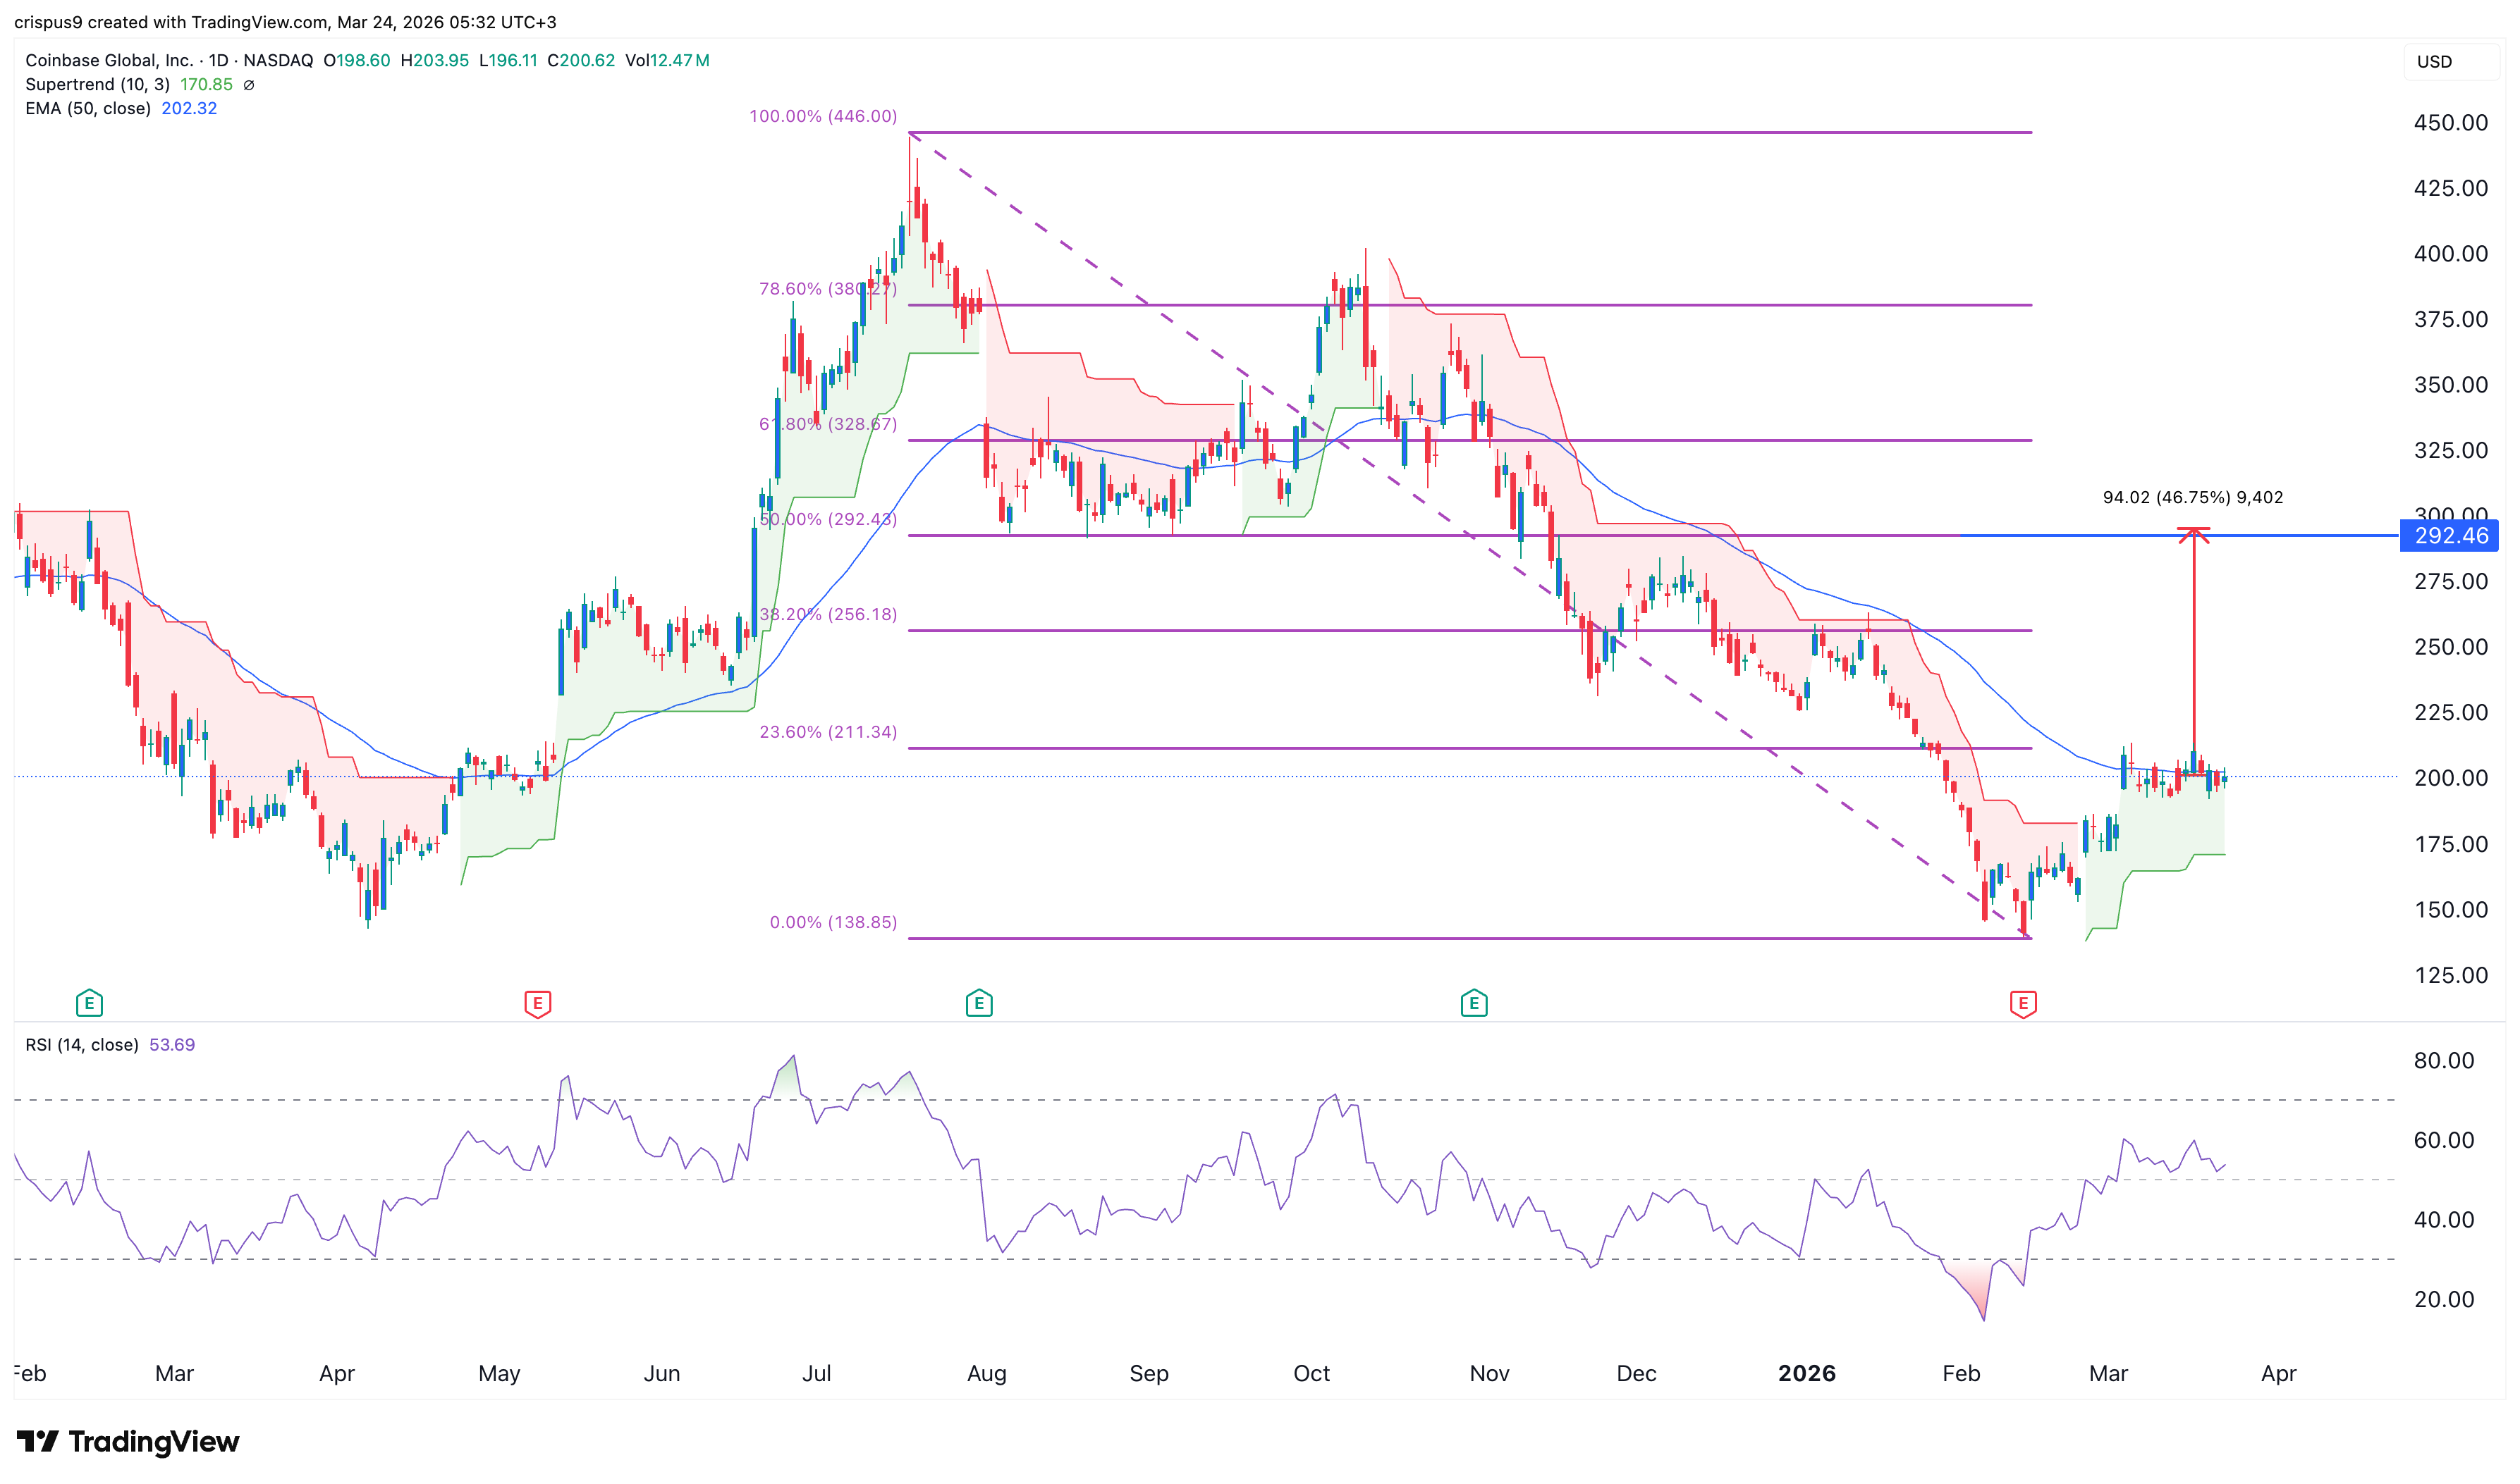Image resolution: width=2520 pixels, height=1484 pixels.
Task: Click the blue 292.46 price label
Action: (x=2449, y=537)
